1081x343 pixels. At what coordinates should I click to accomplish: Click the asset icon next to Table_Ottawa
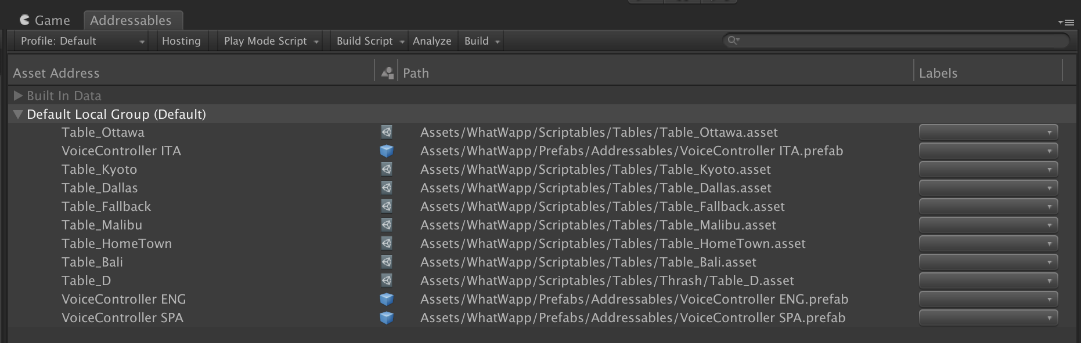(386, 133)
